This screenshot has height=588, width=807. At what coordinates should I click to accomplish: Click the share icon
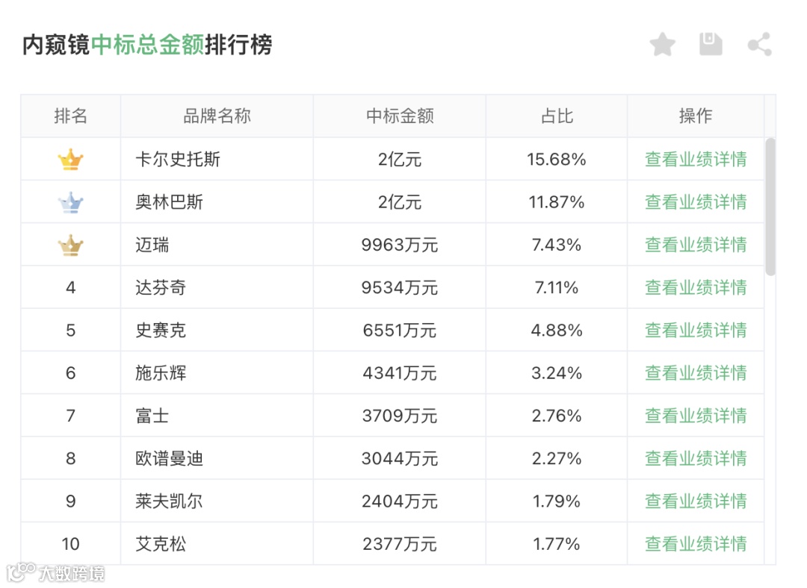point(760,44)
